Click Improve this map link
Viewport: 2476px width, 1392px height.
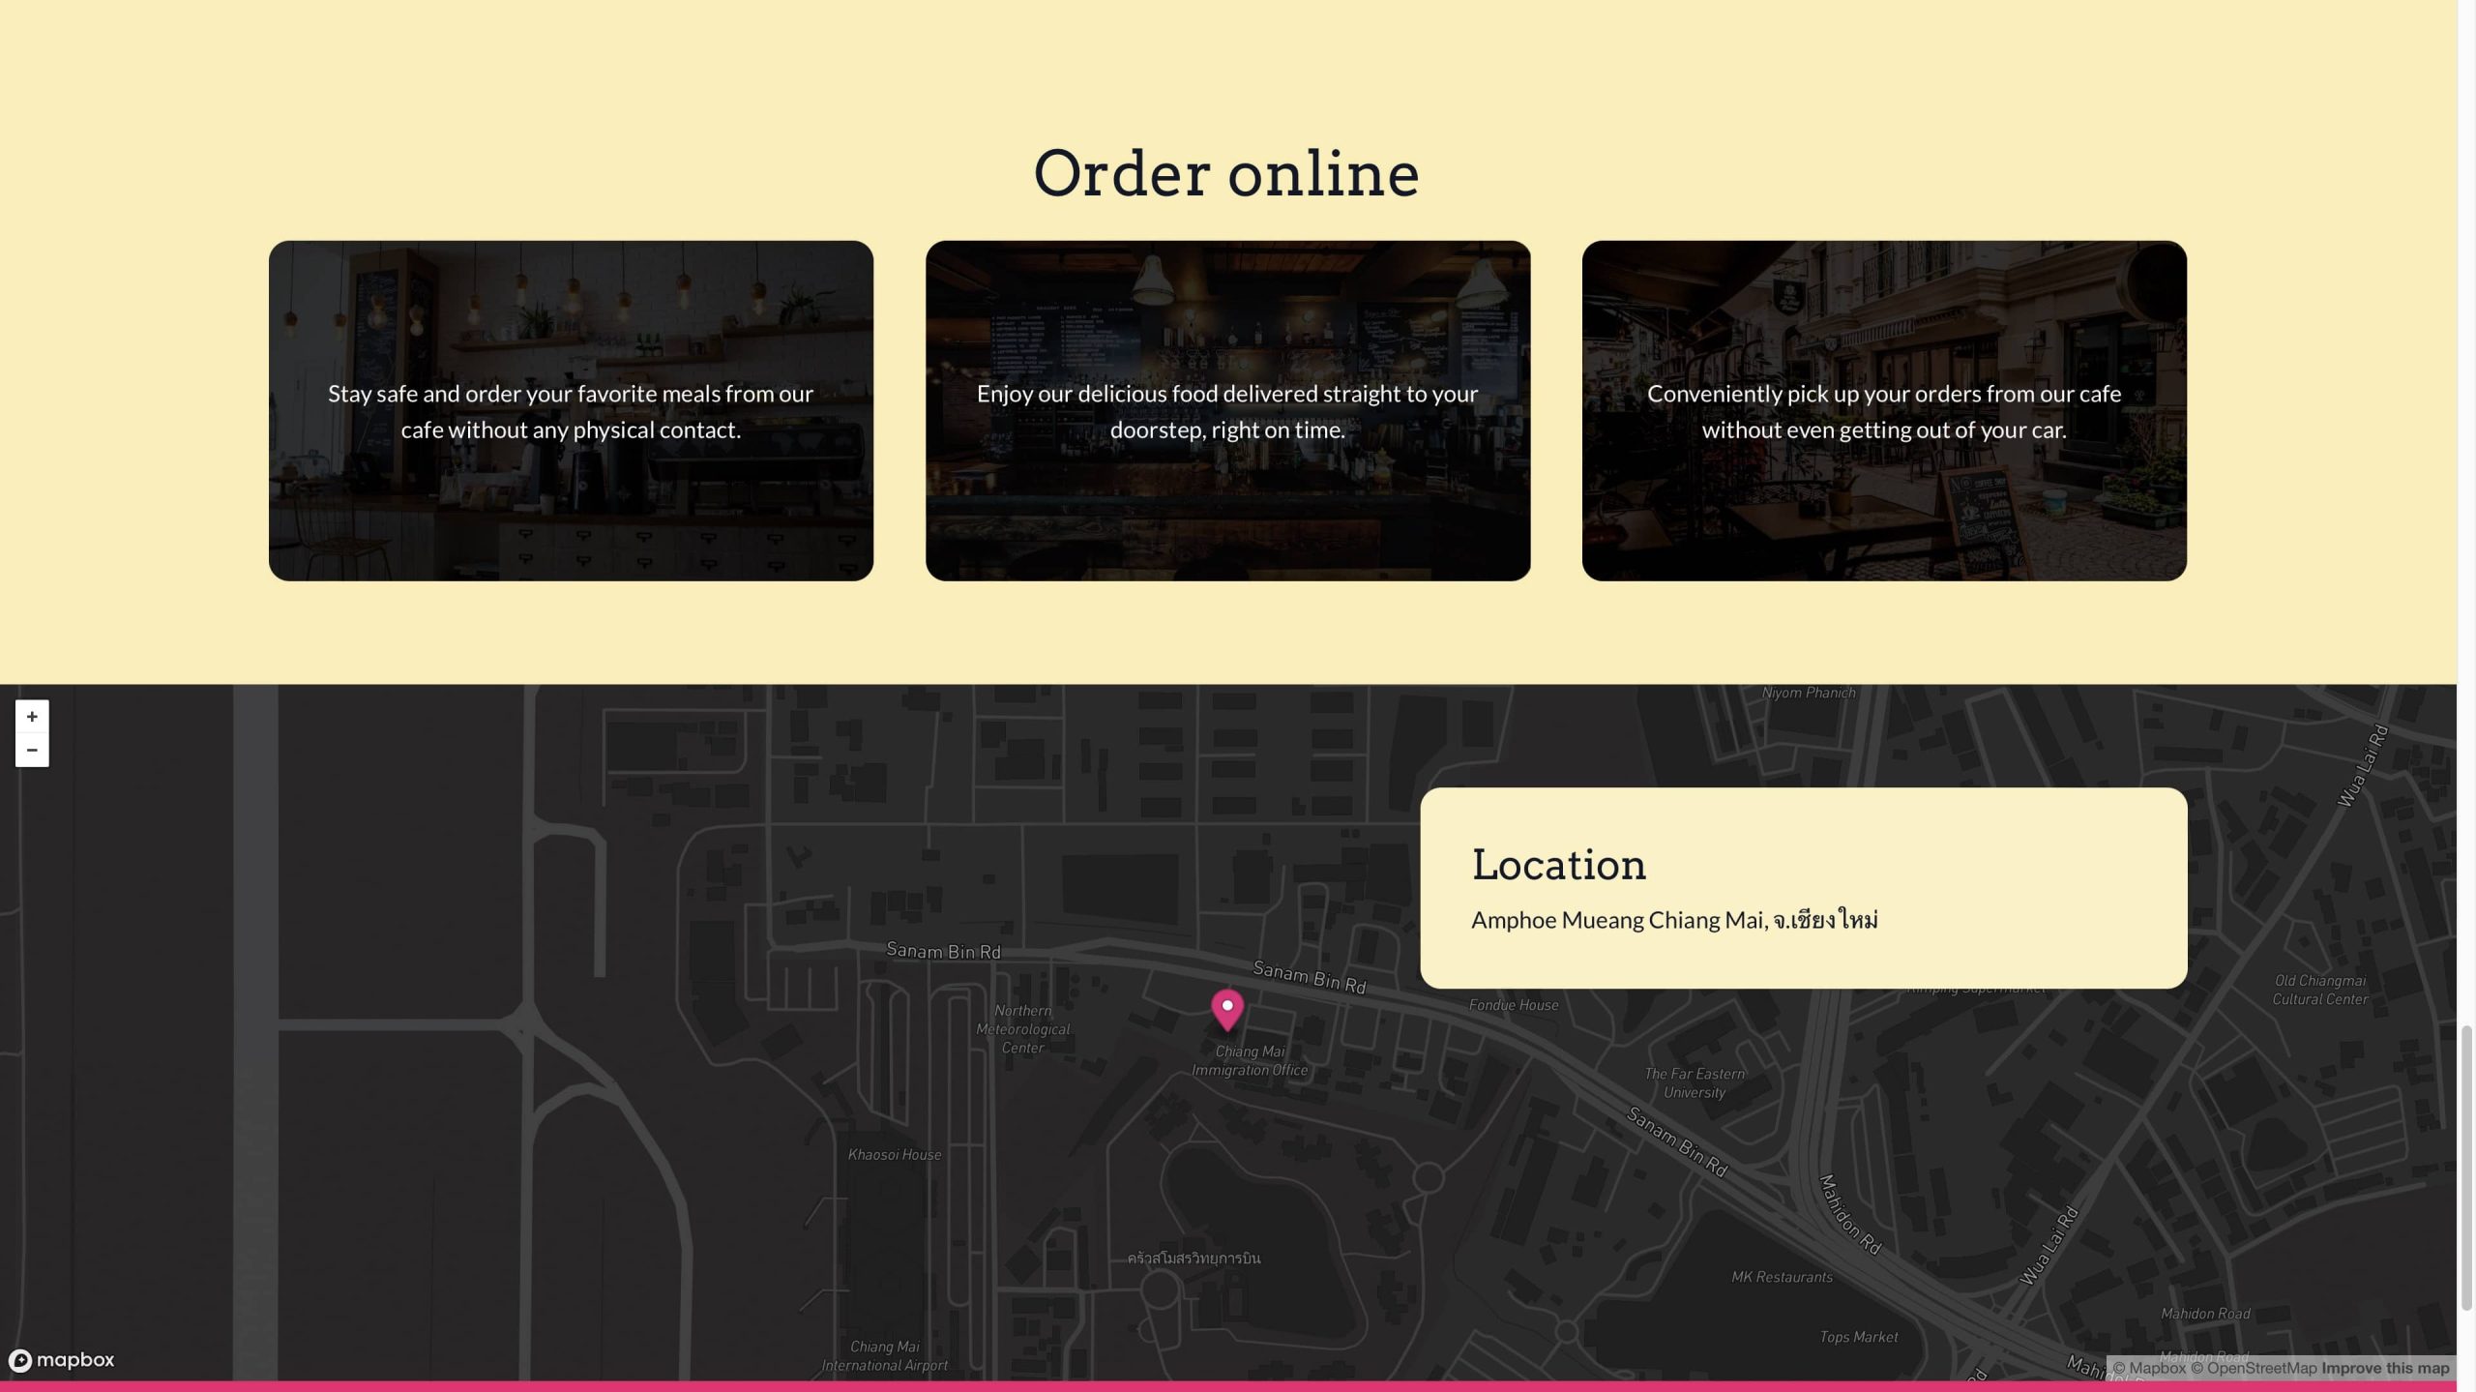(x=2385, y=1368)
